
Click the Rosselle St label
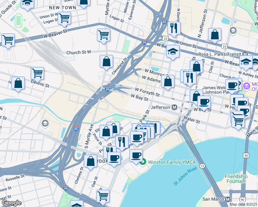click(x=15, y=178)
